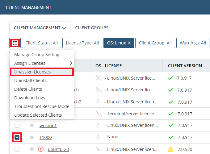210x154 pixels.
Task: Select the ubuntu-20 row checkbox
Action: (x=17, y=149)
